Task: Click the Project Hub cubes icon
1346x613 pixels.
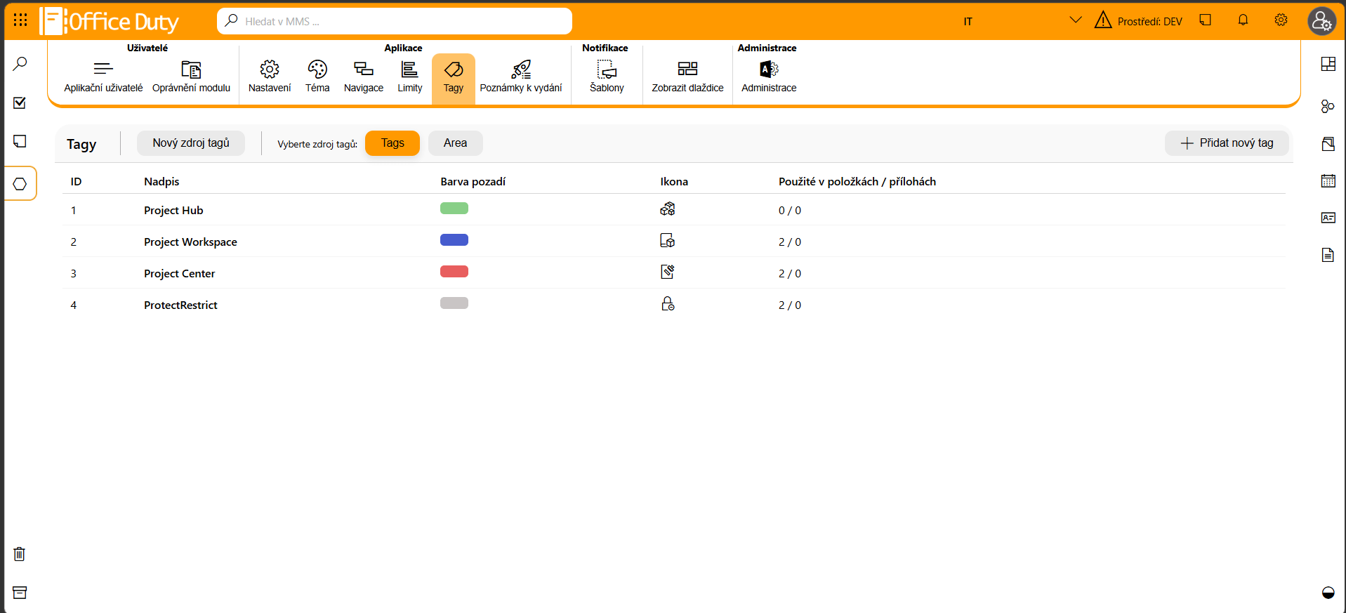Action: 668,209
